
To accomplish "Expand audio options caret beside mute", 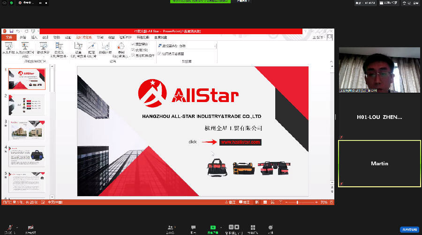I will (17, 228).
